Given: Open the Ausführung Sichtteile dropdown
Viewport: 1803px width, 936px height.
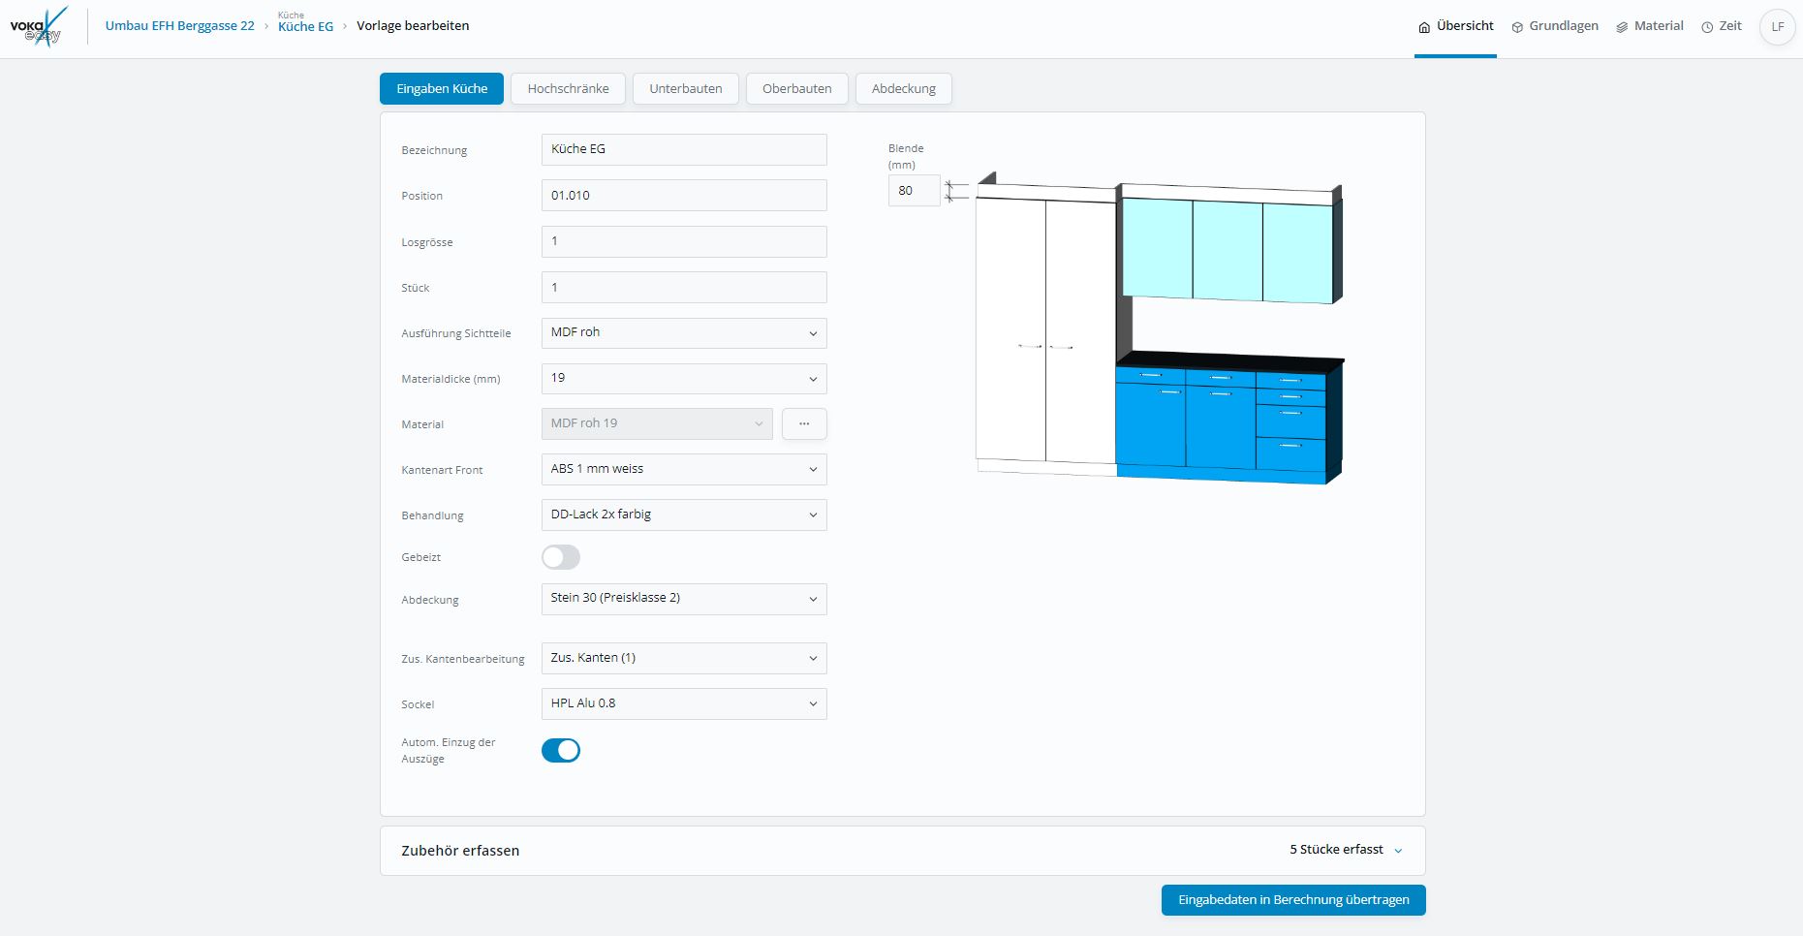Looking at the screenshot, I should point(683,332).
